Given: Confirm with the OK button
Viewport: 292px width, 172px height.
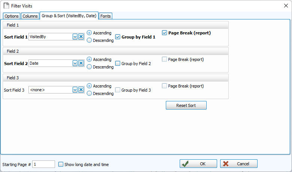Looking at the screenshot, I should coord(198,164).
